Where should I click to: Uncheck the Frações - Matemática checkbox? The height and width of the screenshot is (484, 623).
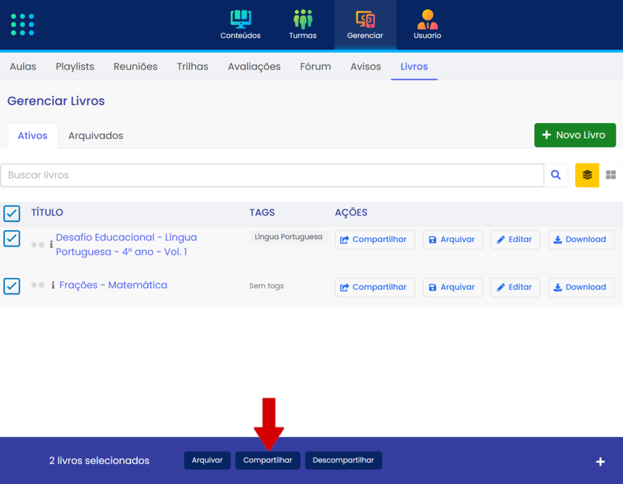[x=12, y=286]
